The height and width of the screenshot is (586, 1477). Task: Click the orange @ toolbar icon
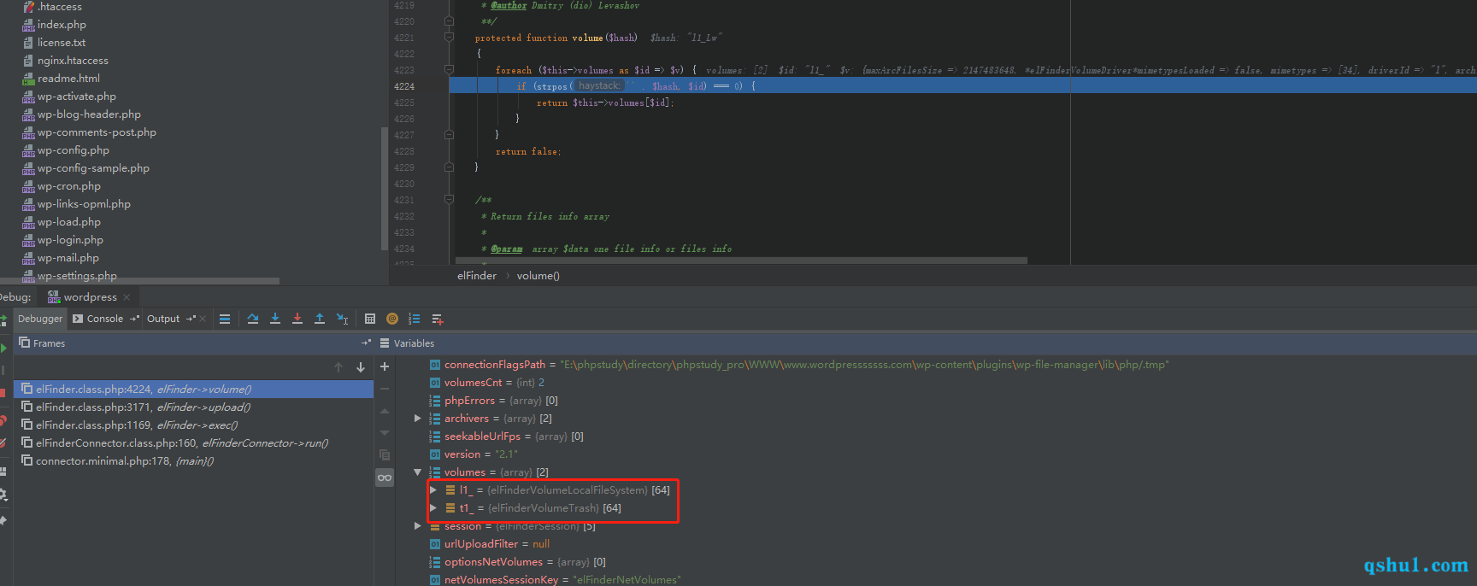(392, 319)
